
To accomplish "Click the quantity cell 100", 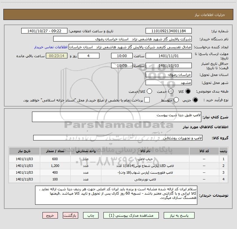I will tap(55, 179).
